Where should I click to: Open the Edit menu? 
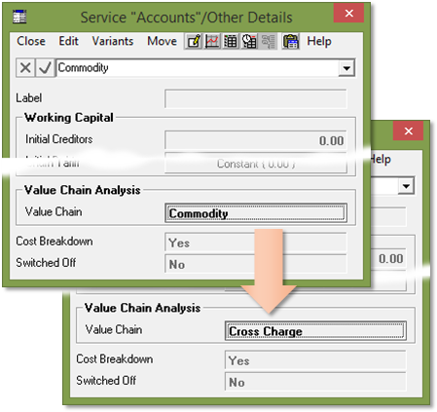(x=68, y=41)
